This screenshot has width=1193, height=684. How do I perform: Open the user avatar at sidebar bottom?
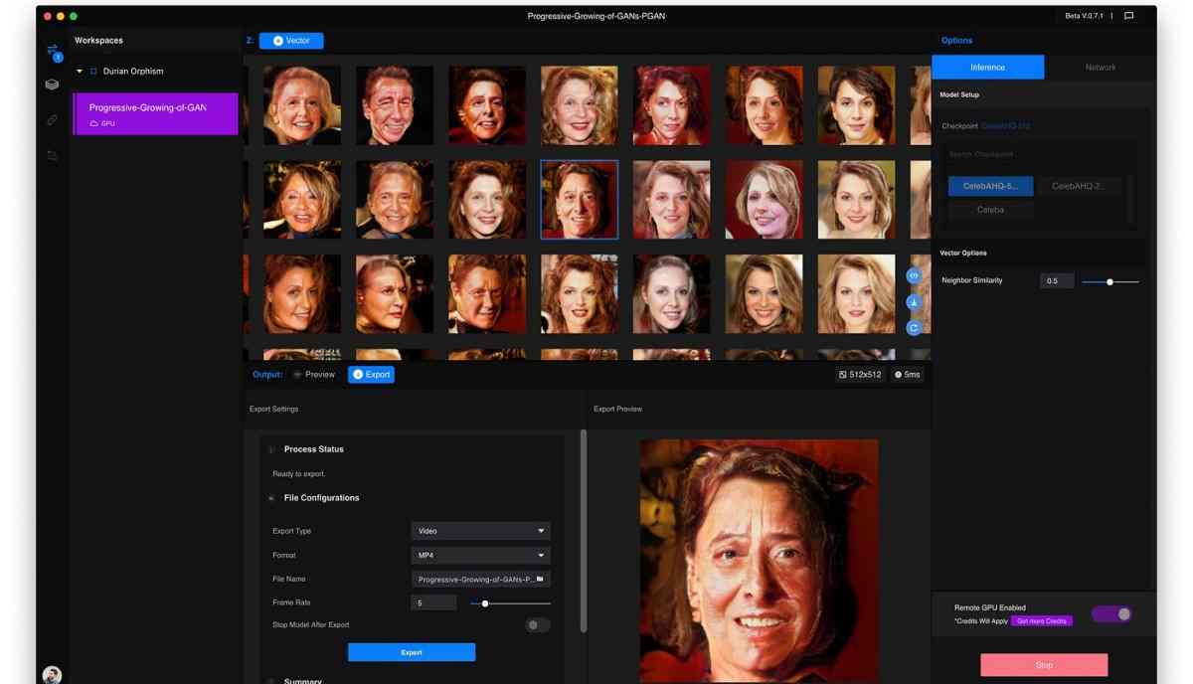(x=52, y=675)
